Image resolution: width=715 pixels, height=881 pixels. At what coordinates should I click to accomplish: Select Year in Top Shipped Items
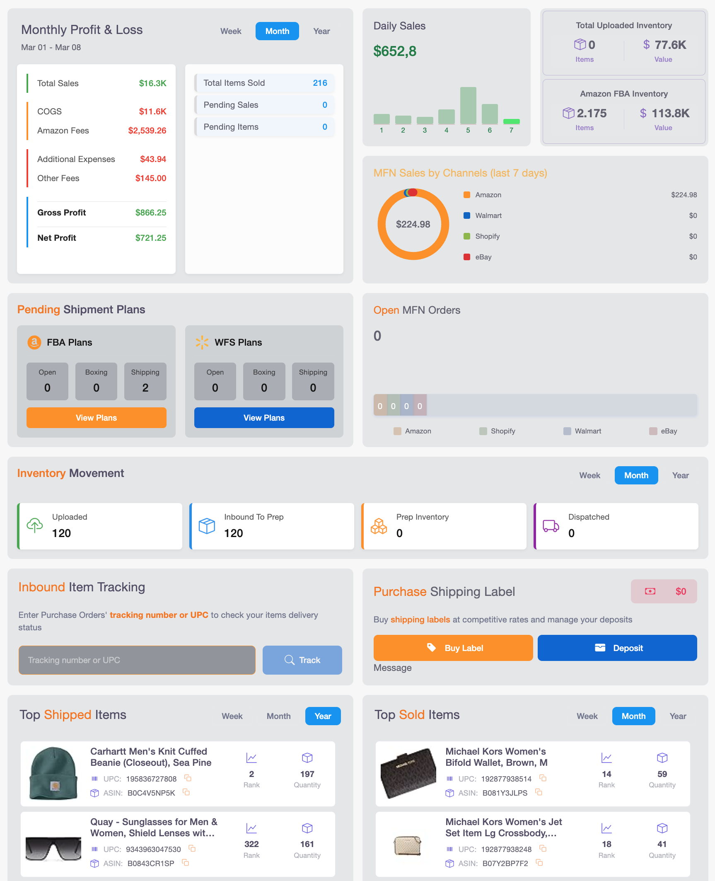click(x=323, y=716)
